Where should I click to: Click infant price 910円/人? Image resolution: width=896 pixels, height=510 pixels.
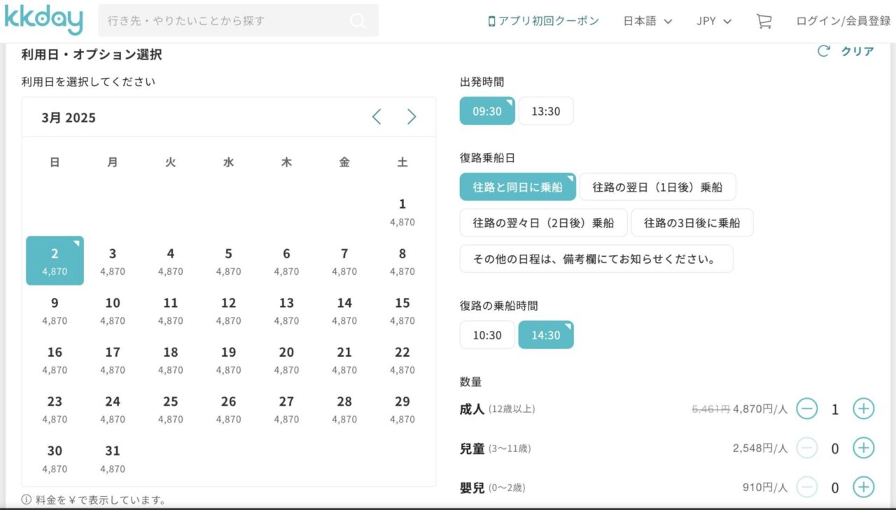click(765, 488)
